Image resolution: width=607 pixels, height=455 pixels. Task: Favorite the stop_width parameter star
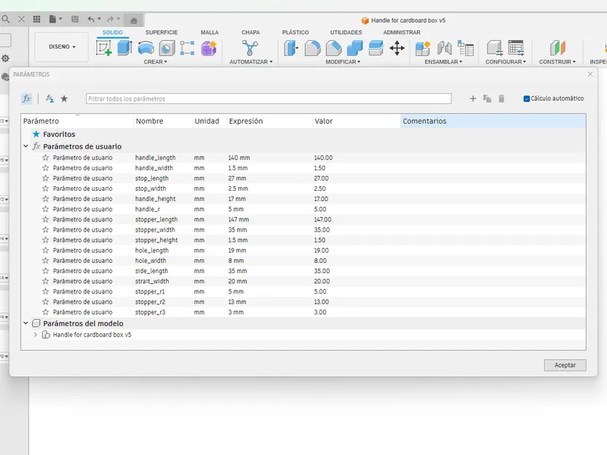[46, 189]
